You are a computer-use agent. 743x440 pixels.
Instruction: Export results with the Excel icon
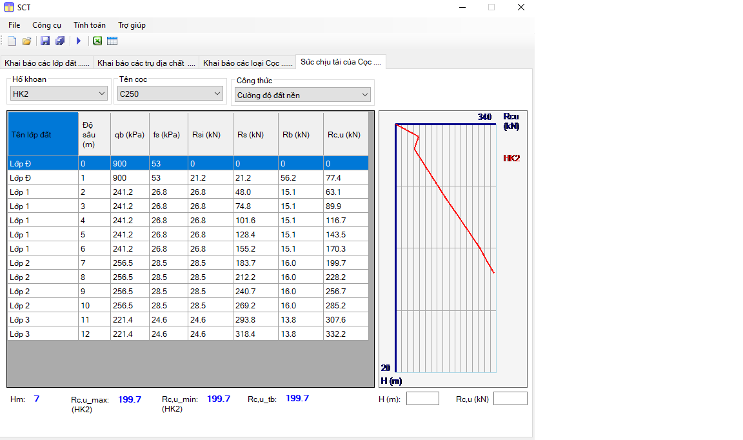tap(97, 41)
